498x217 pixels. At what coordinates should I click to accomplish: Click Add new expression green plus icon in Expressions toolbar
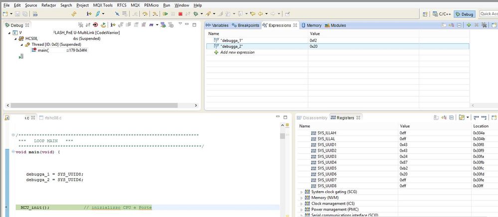469,25
